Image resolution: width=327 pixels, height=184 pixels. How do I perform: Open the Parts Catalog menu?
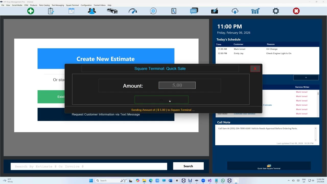44,5
